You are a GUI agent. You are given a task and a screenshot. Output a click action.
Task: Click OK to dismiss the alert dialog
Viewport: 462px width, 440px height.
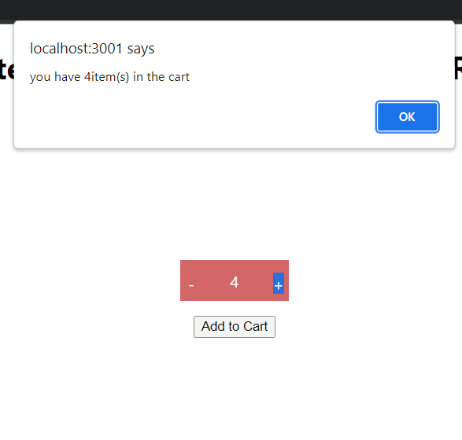click(407, 117)
